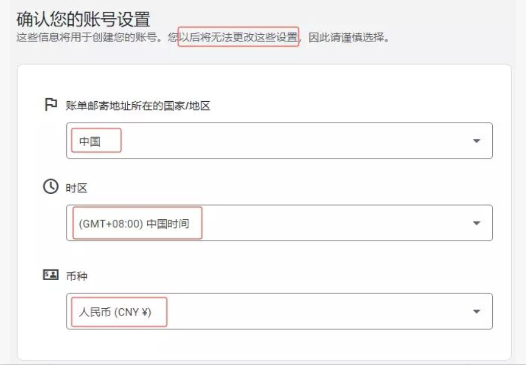Expand the country dropdown arrow

(476, 141)
